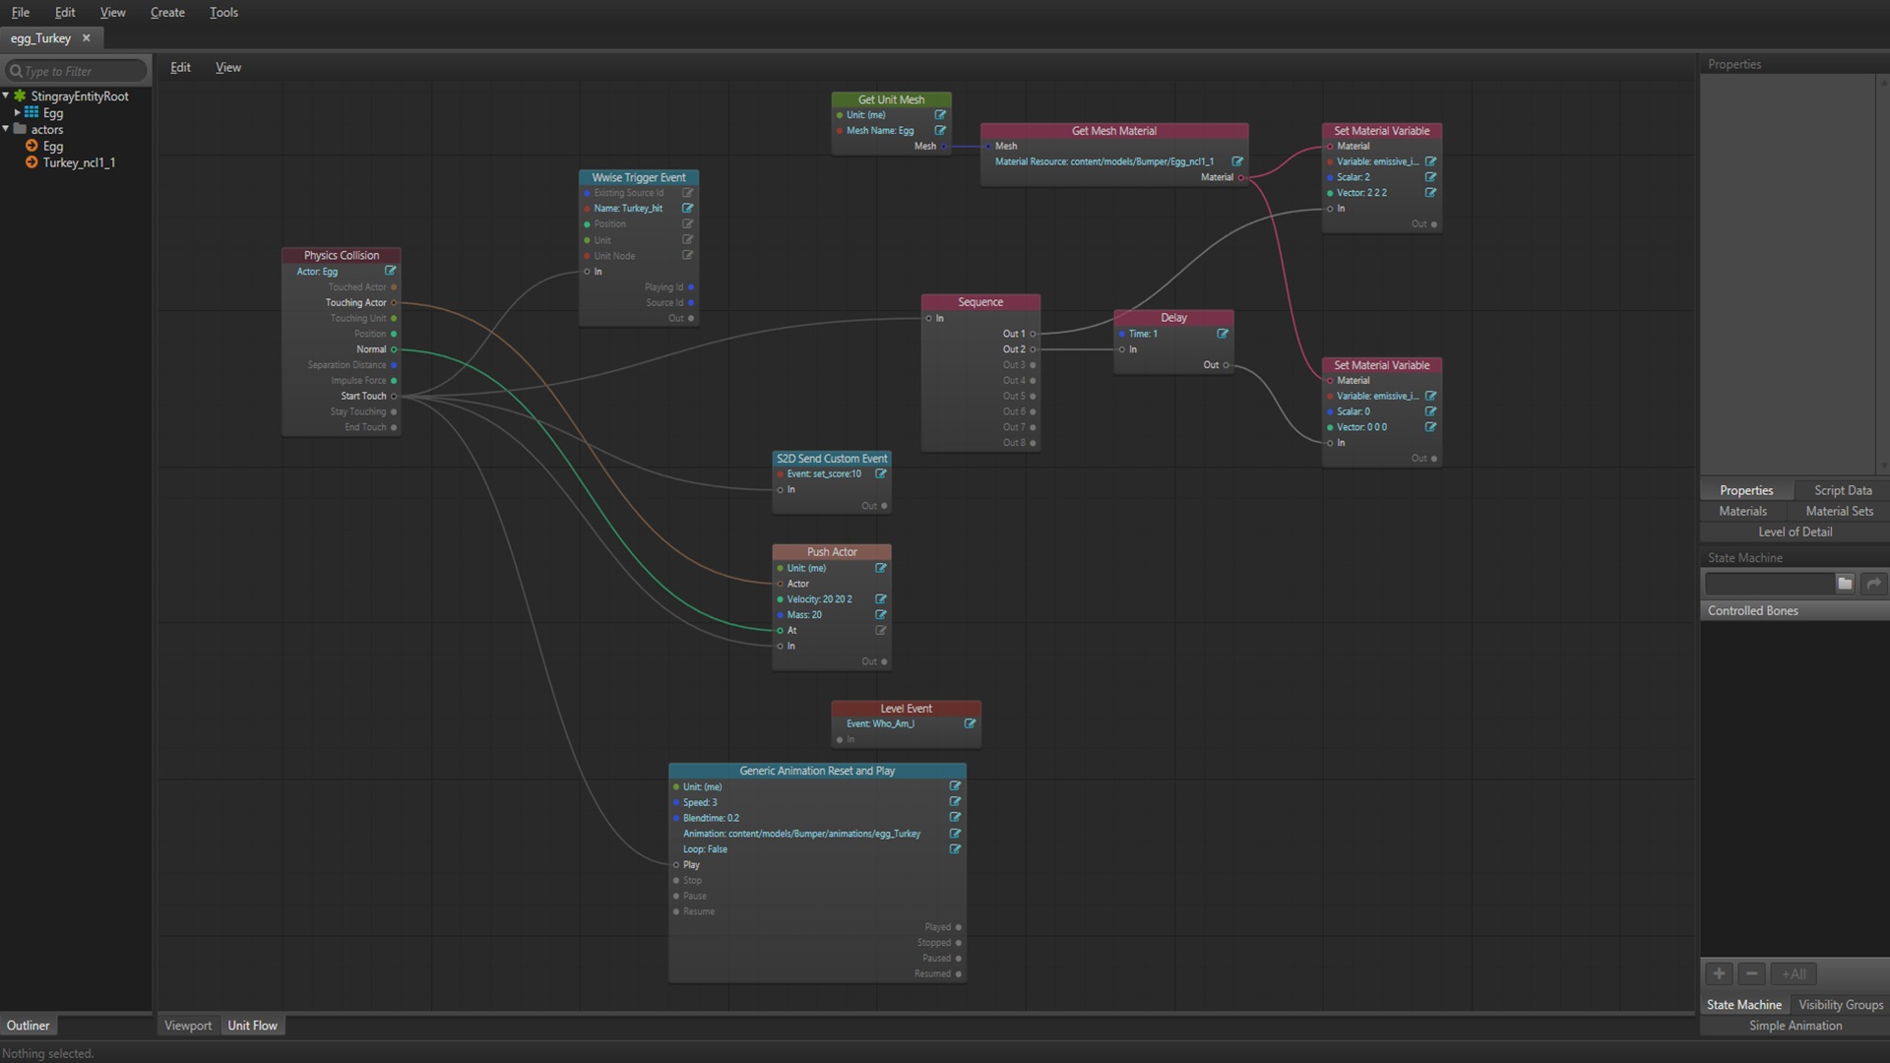Click Physics Collision End Touch output port
Image resolution: width=1890 pixels, height=1063 pixels.
[394, 427]
